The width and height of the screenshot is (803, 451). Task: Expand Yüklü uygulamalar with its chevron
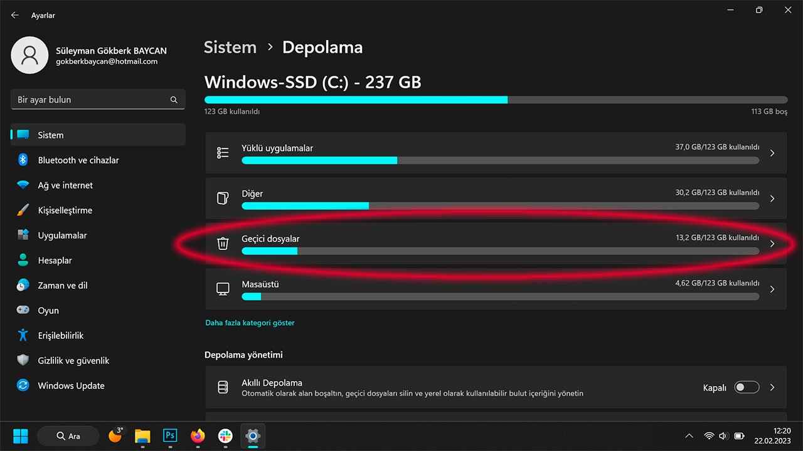(772, 153)
